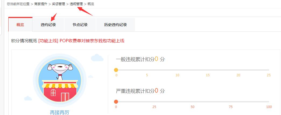The image size is (281, 115).
Task: Click the JD dog shop mascot image
Action: pos(60,80)
